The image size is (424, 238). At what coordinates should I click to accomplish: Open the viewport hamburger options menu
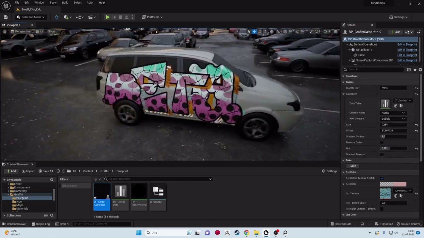pyautogui.click(x=5, y=31)
